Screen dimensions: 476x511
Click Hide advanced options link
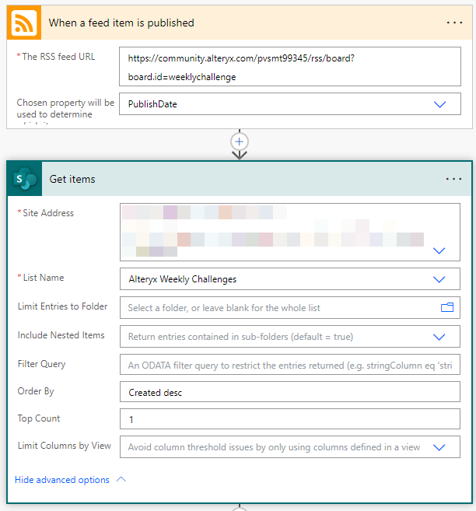(x=62, y=480)
